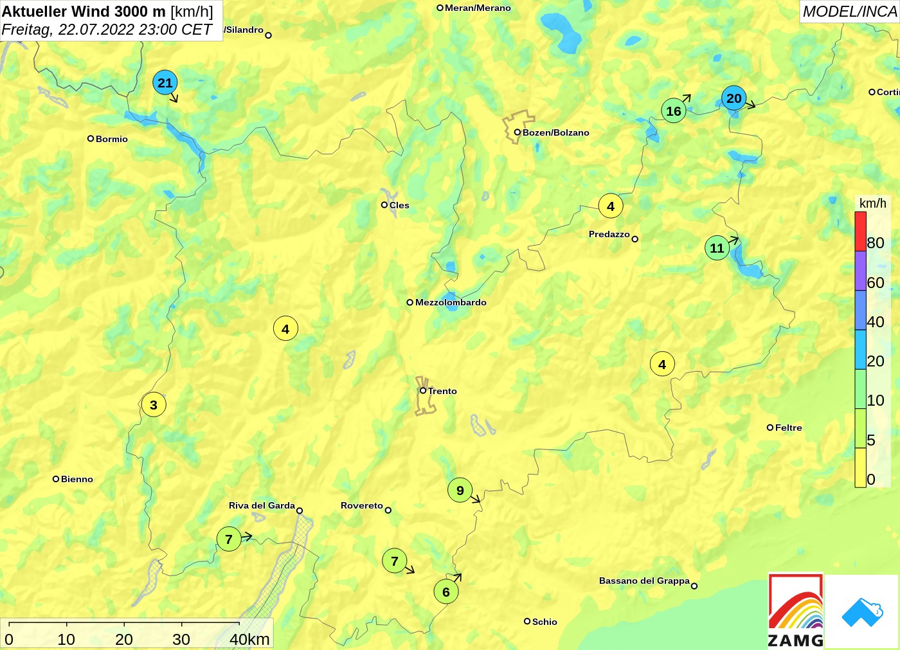Click the km/h legend heading
The width and height of the screenshot is (900, 650).
click(872, 203)
